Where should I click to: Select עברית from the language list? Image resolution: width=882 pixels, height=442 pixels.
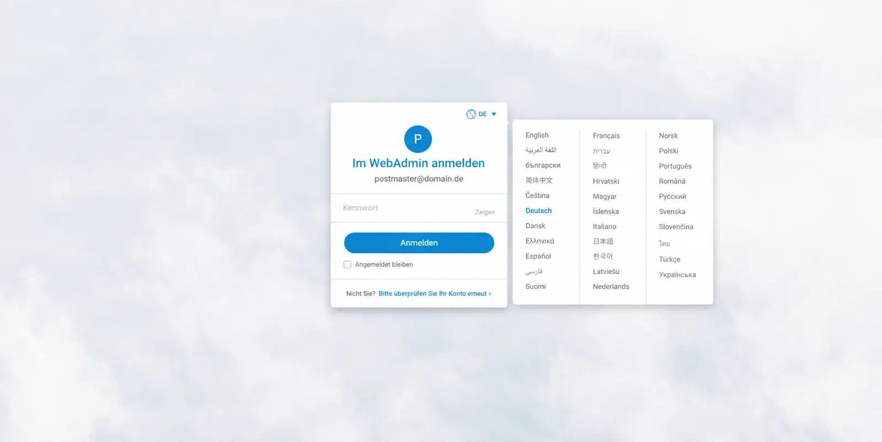pyautogui.click(x=601, y=151)
